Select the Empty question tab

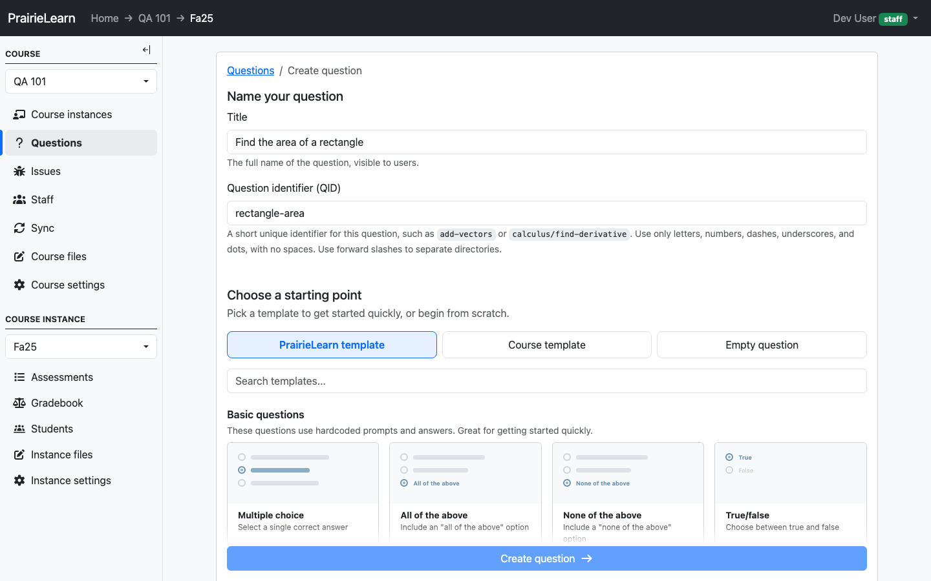tap(762, 345)
